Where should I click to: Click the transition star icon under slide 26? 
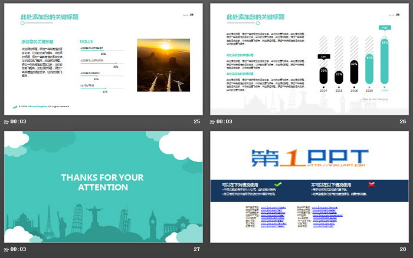coord(213,122)
